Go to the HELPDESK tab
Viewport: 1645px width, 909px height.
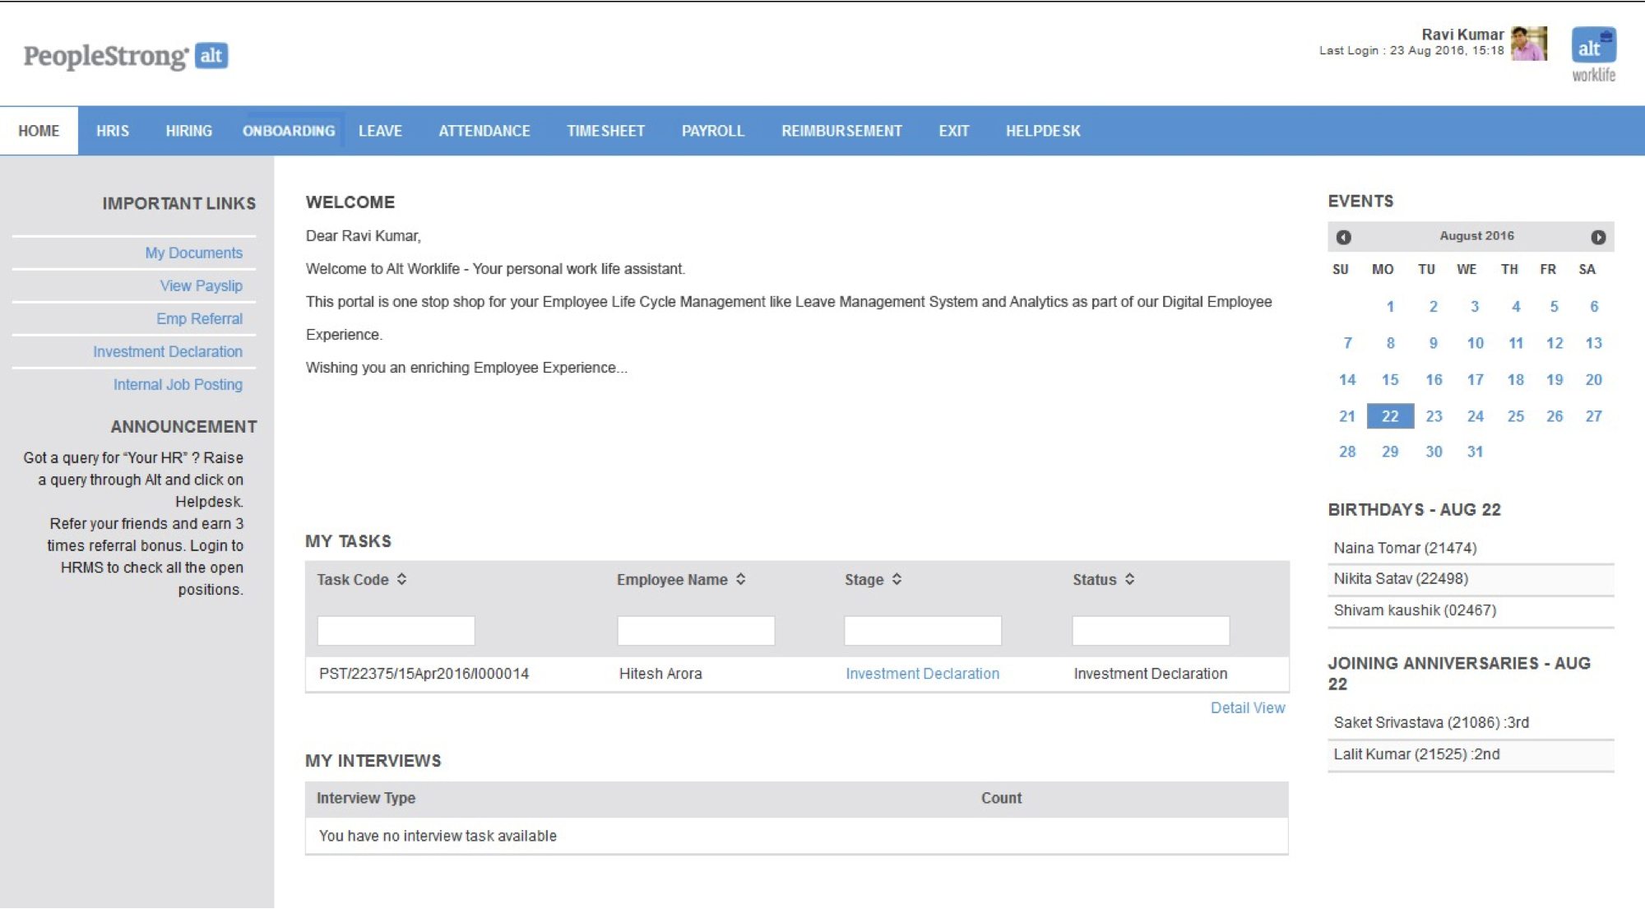pyautogui.click(x=1042, y=131)
